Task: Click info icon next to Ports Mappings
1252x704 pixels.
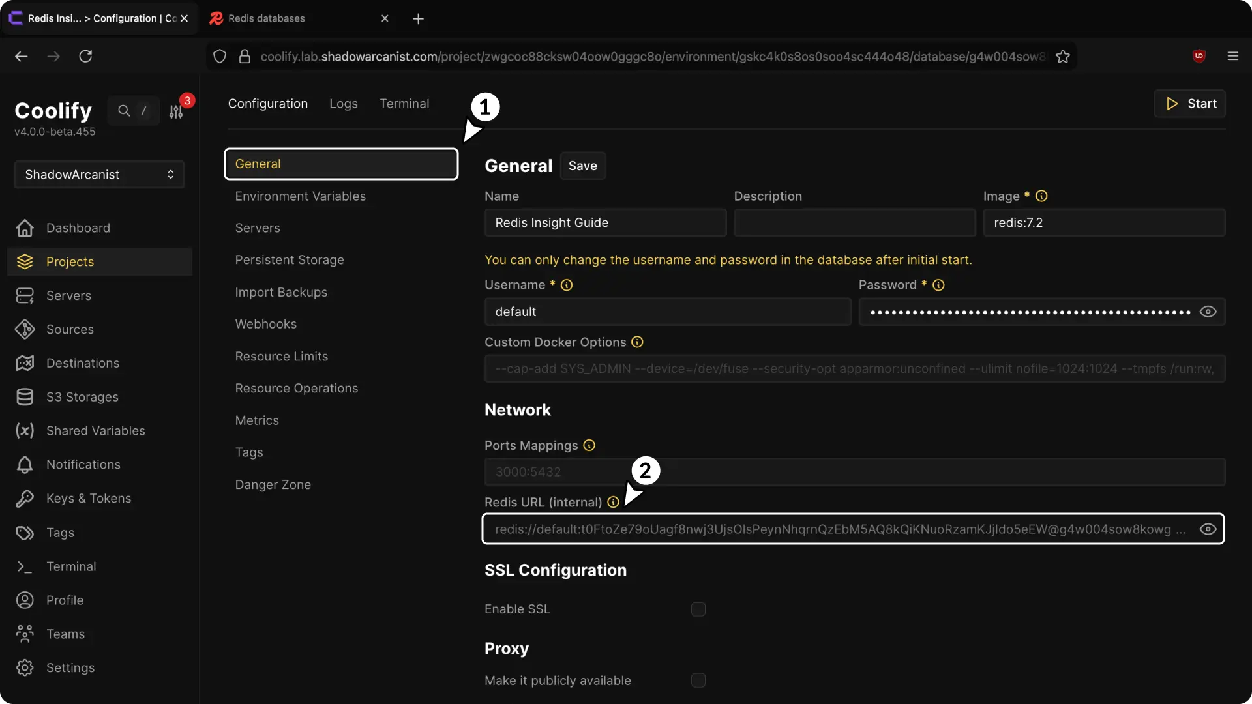Action: (x=589, y=445)
